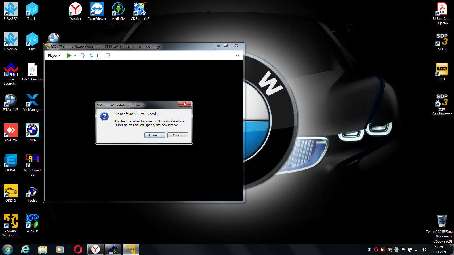Switch to Yandex browser in the taskbar
The height and width of the screenshot is (255, 454).
tap(96, 250)
